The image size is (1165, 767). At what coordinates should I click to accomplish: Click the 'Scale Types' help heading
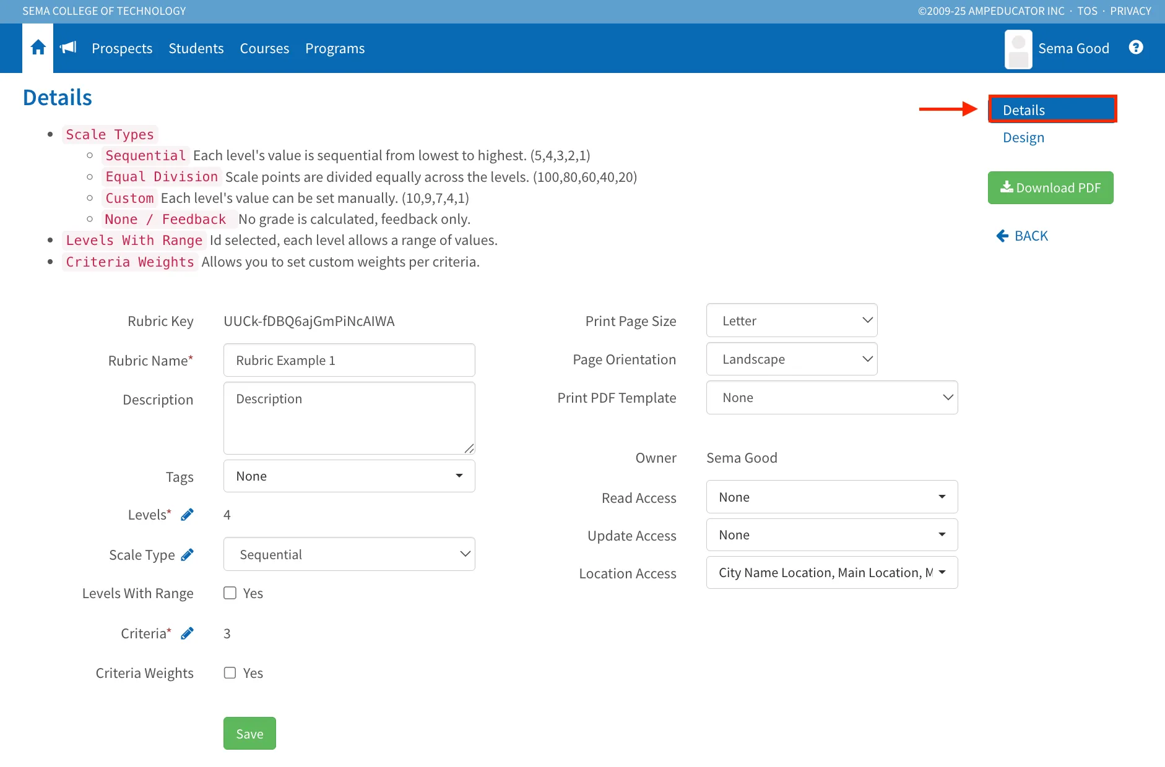tap(110, 134)
